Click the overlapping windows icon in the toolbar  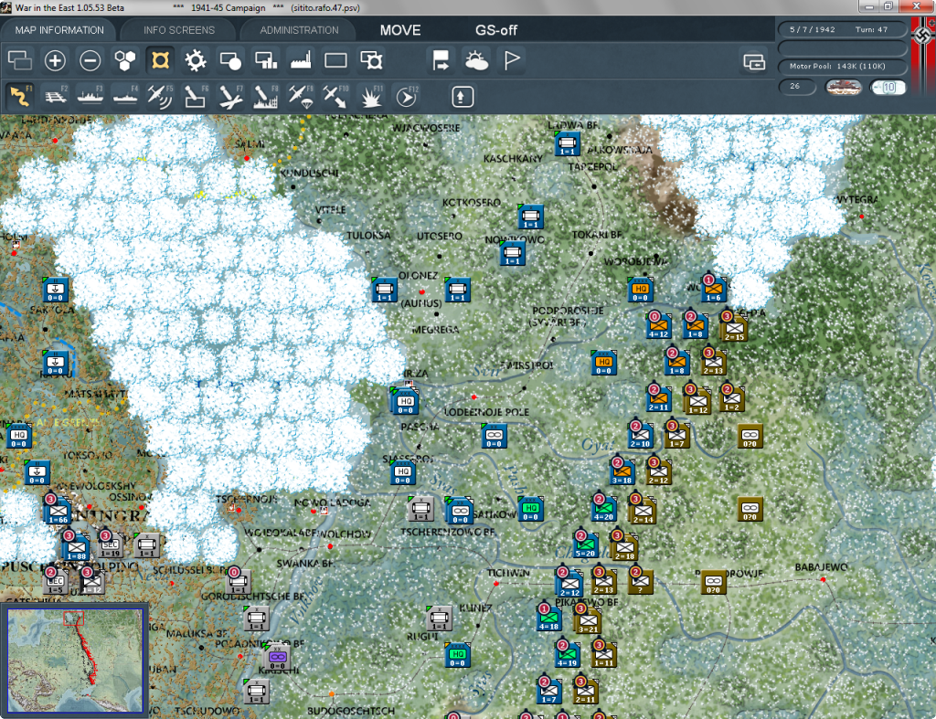tap(20, 60)
